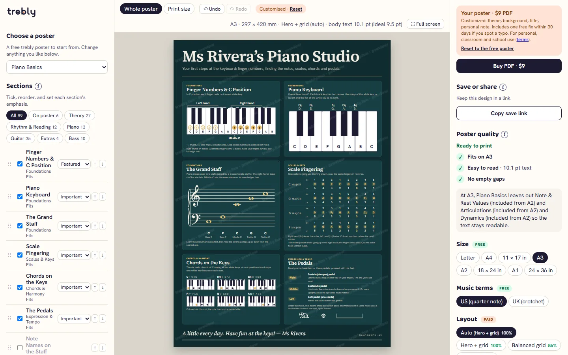Image resolution: width=568 pixels, height=355 pixels.
Task: Open the Piano Basics poster dropdown
Action: [x=57, y=67]
